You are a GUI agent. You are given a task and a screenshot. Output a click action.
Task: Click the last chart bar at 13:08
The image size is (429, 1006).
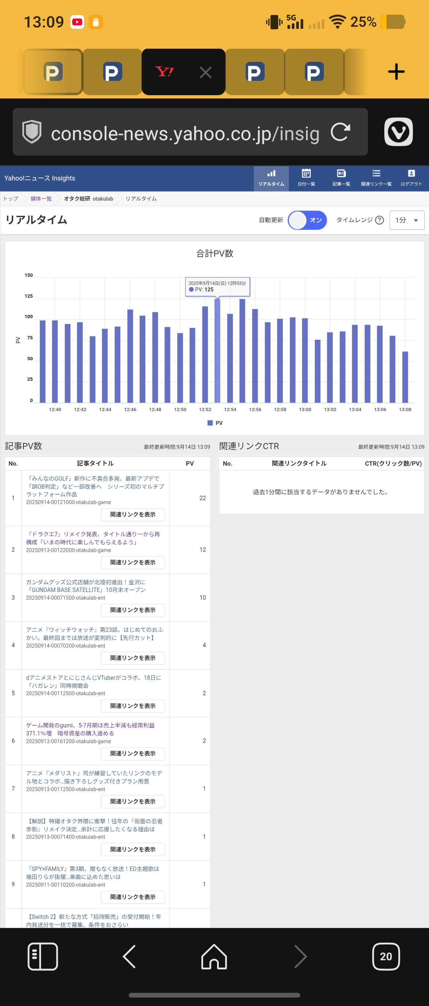pos(405,377)
